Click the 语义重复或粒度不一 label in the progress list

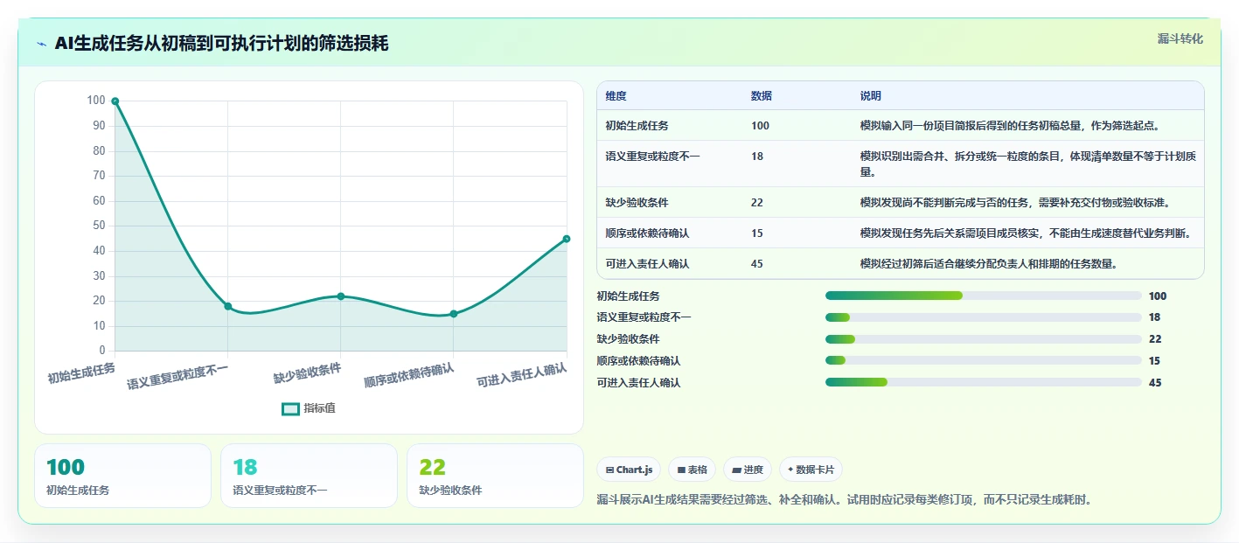644,317
